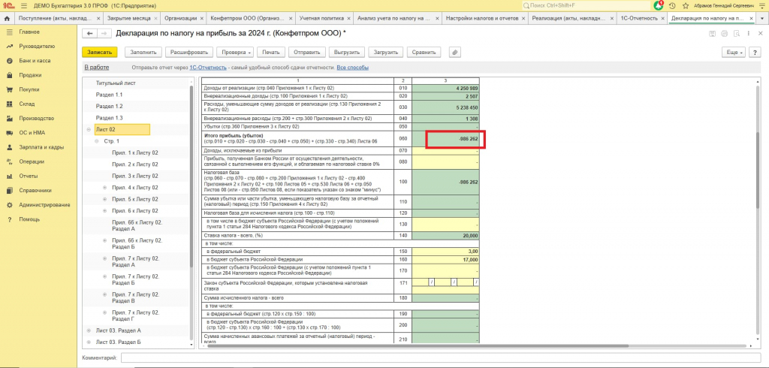Open the Банк и касса sidebar section
Image resolution: width=769 pixels, height=368 pixels.
click(x=35, y=61)
